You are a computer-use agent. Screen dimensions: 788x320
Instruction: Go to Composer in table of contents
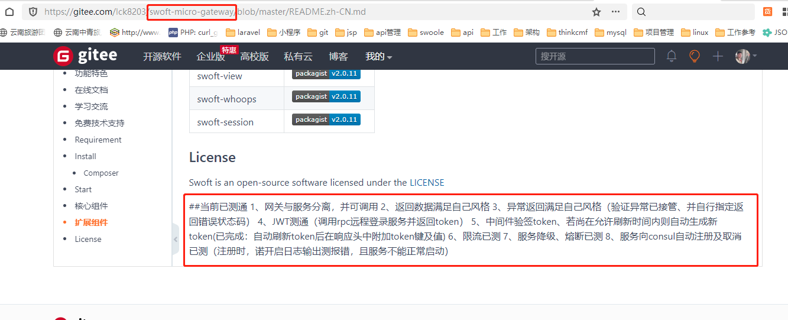tap(101, 173)
